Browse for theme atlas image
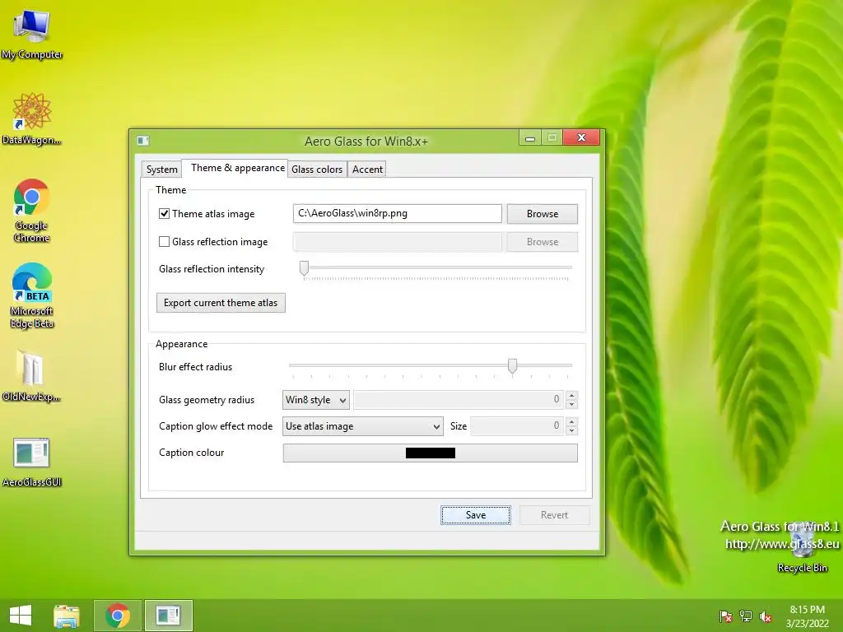This screenshot has width=843, height=632. [543, 214]
